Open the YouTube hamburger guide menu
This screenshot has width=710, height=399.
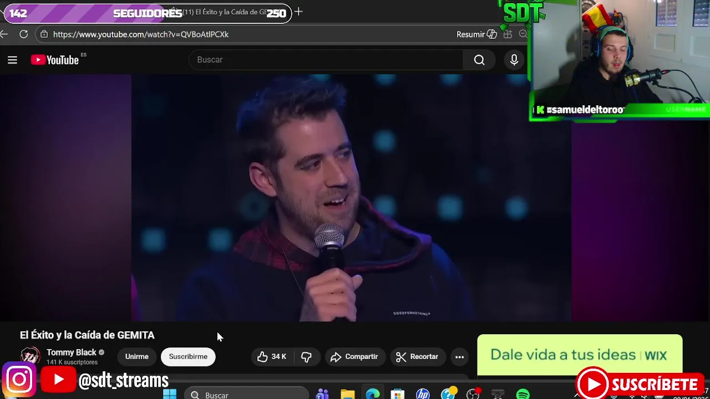(12, 60)
